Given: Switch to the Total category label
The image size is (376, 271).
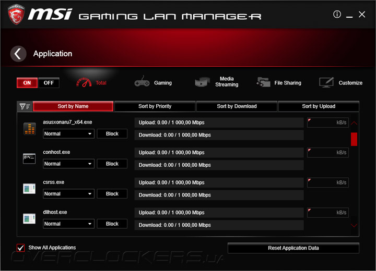Looking at the screenshot, I should click(101, 83).
